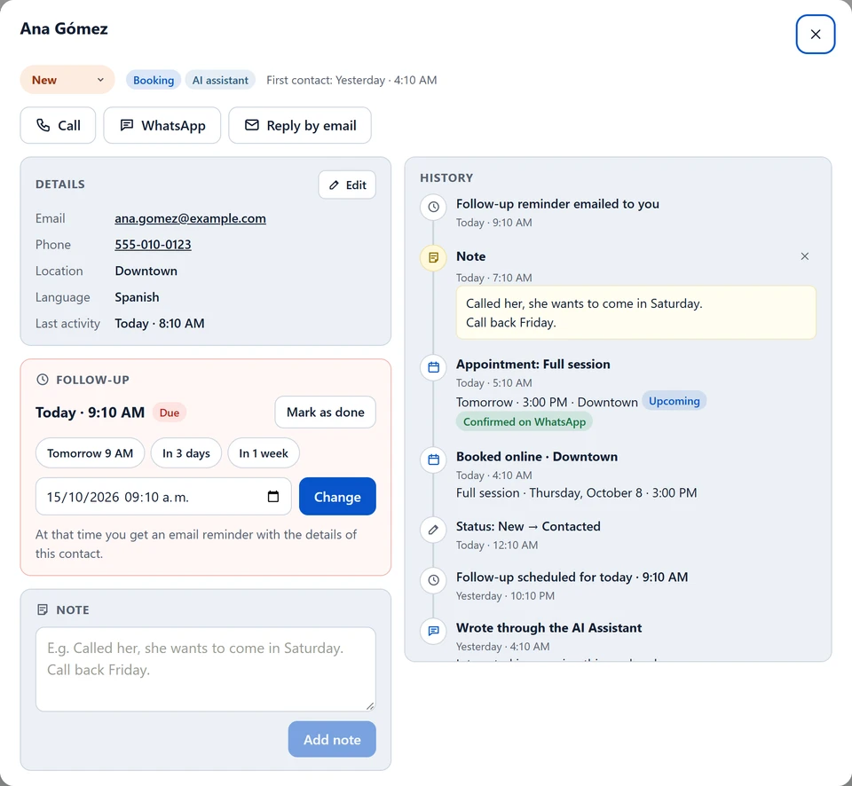Click the clock icon beside FOLLOW-UP heading

pyautogui.click(x=43, y=380)
